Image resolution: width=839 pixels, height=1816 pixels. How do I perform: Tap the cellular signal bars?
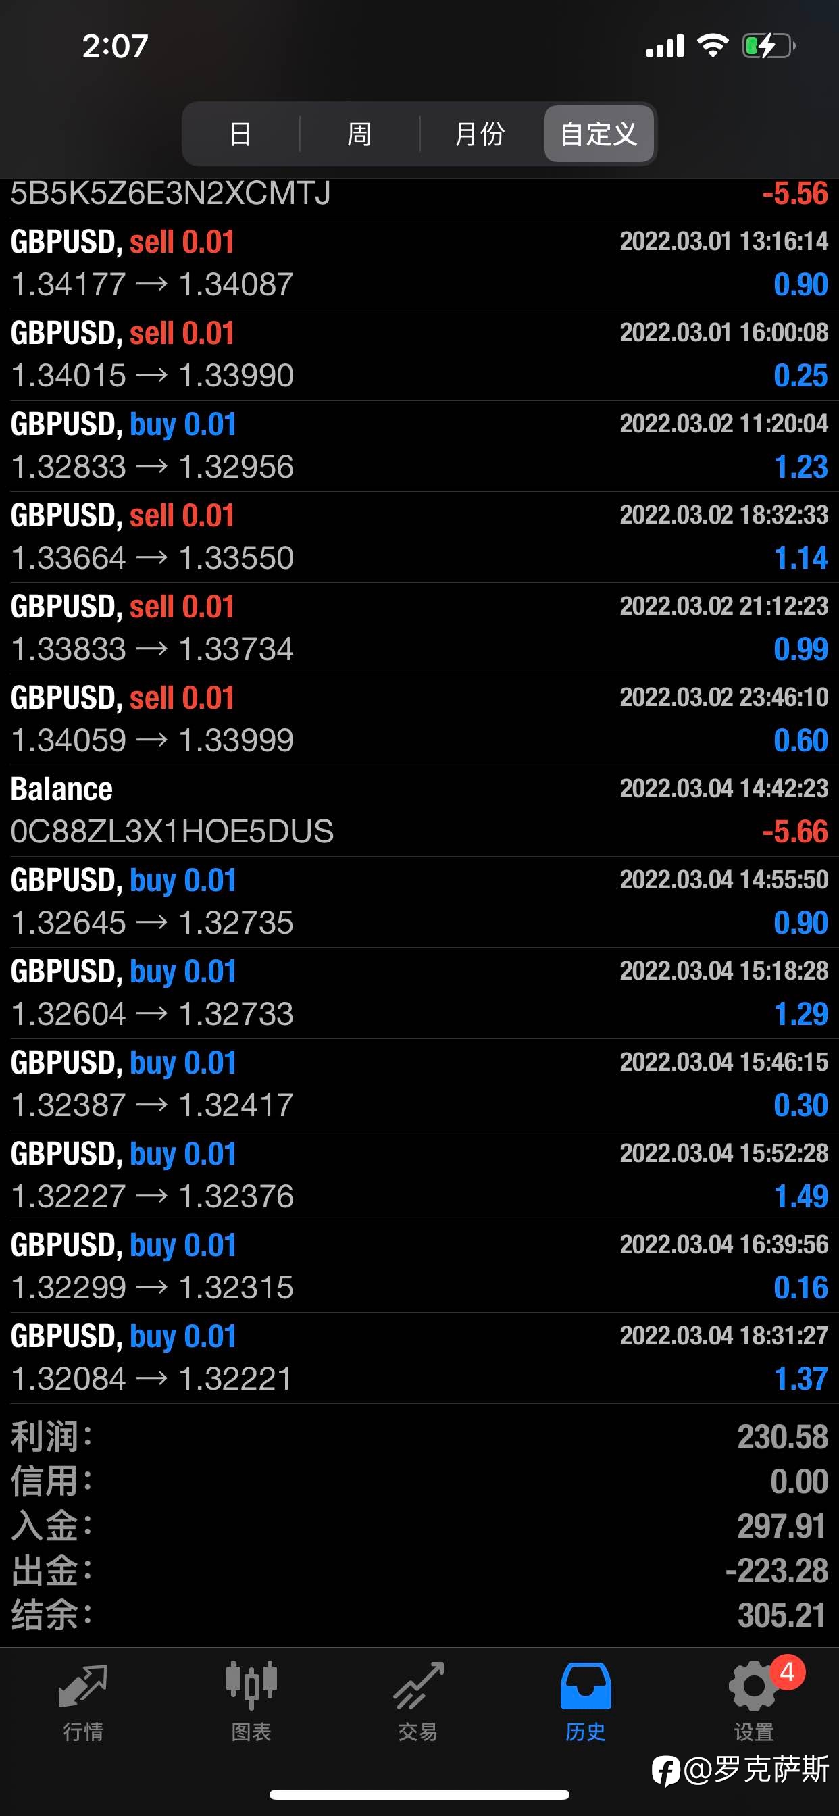665,46
